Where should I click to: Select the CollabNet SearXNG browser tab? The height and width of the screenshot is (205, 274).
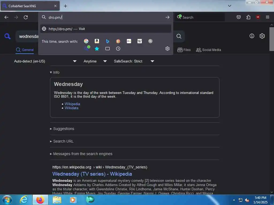(30, 6)
